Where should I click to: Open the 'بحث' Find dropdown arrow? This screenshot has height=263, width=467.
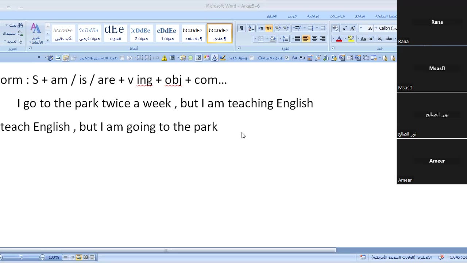click(7, 25)
